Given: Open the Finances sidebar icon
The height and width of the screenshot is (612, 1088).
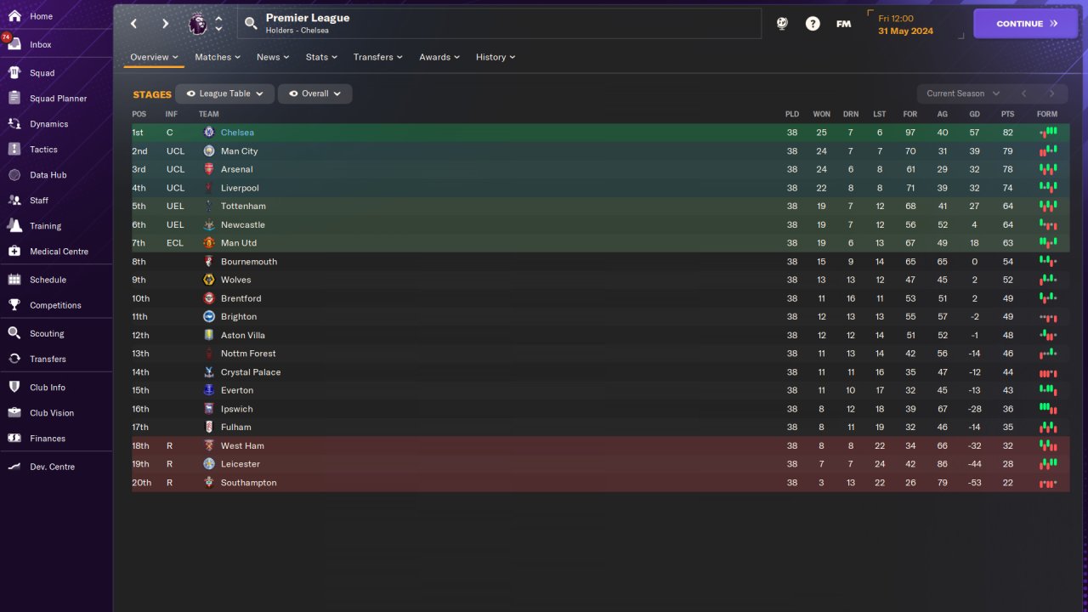Looking at the screenshot, I should point(14,438).
